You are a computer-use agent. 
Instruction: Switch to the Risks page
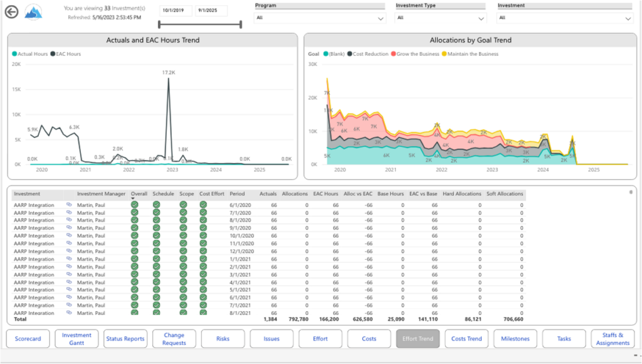[x=223, y=339]
